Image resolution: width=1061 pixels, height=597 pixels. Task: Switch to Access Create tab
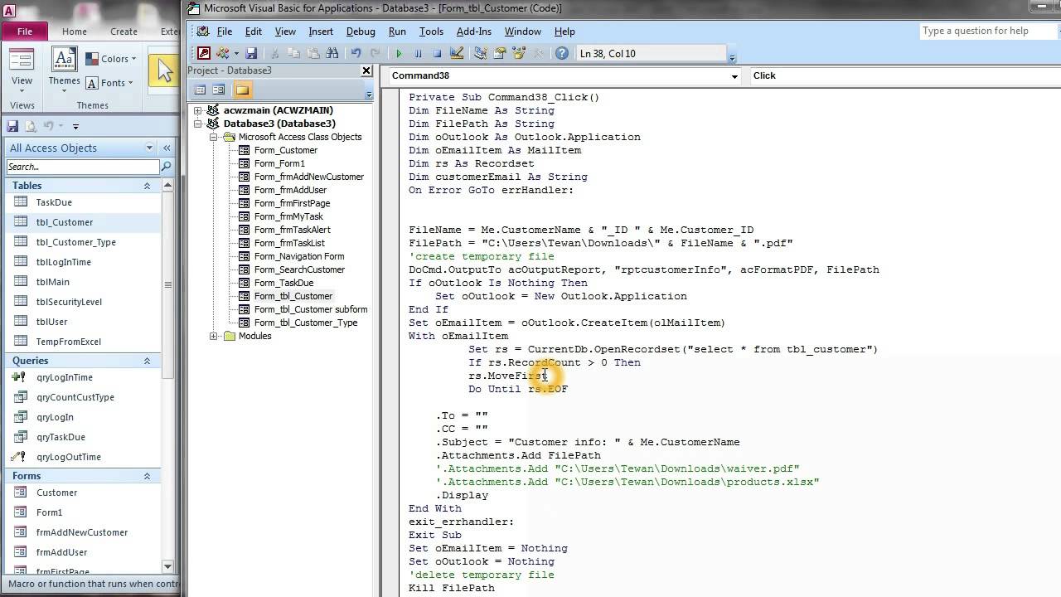click(x=124, y=32)
